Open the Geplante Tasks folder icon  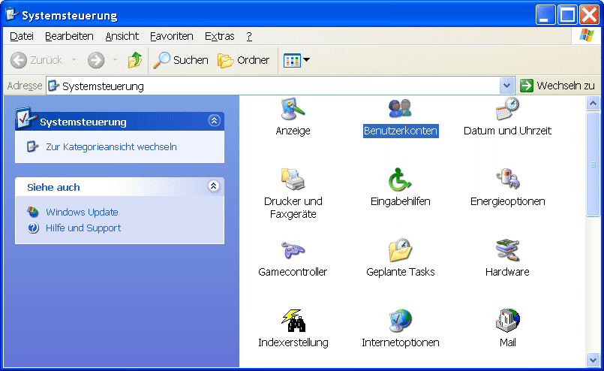click(400, 250)
